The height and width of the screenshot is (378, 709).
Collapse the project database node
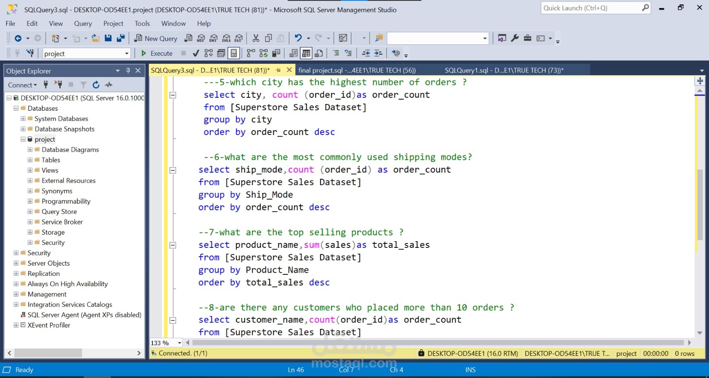point(23,139)
